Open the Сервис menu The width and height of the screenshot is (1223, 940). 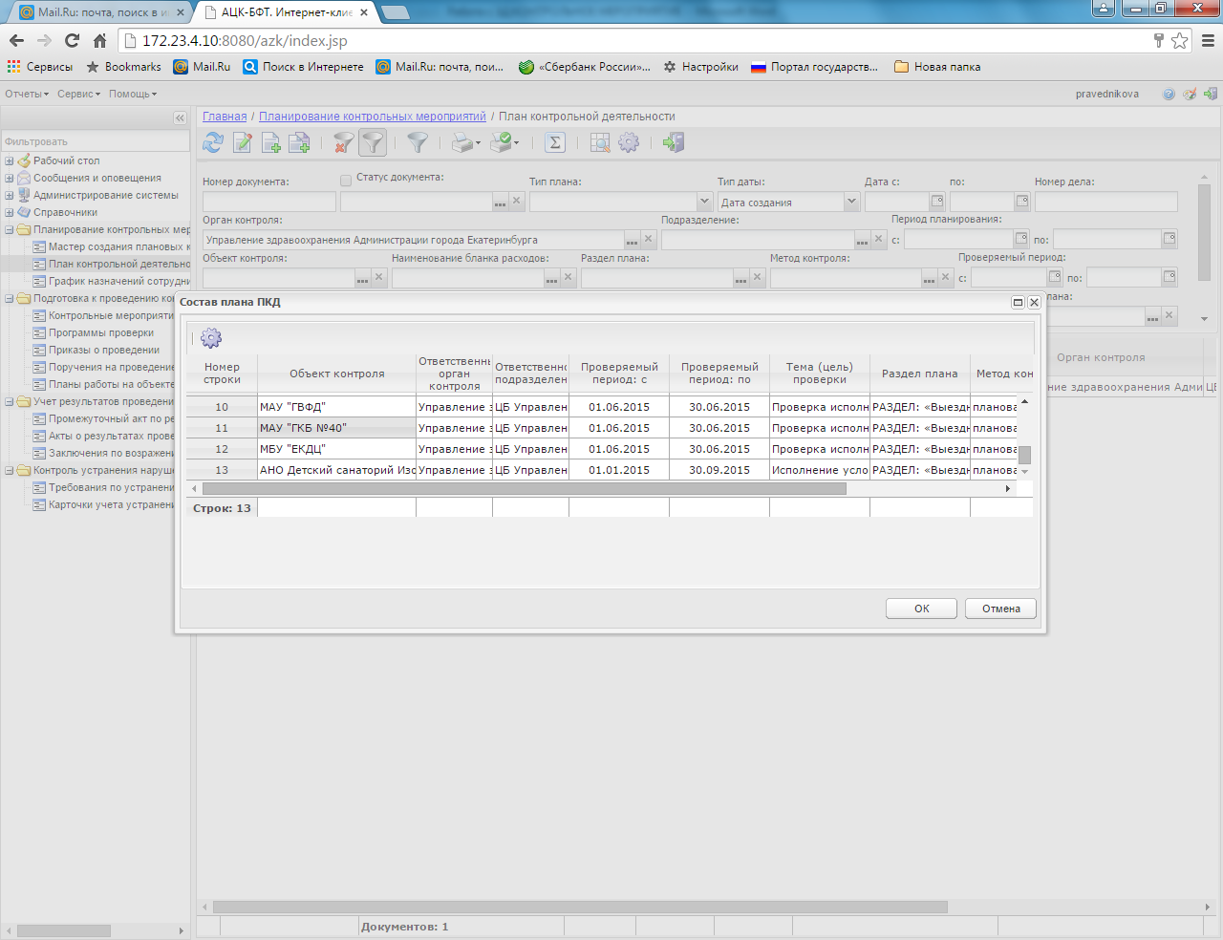[77, 94]
